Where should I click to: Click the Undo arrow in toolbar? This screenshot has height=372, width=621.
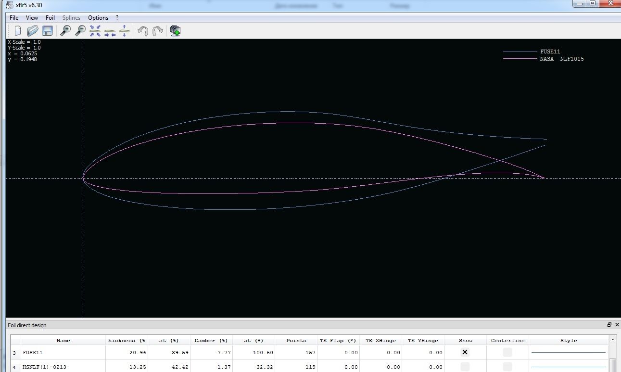tap(142, 31)
